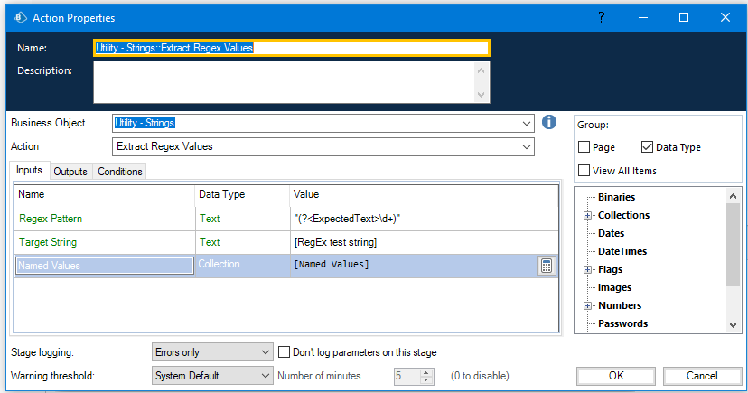Open the Business Object dropdown
Viewport: 748px width, 393px height.
point(527,124)
